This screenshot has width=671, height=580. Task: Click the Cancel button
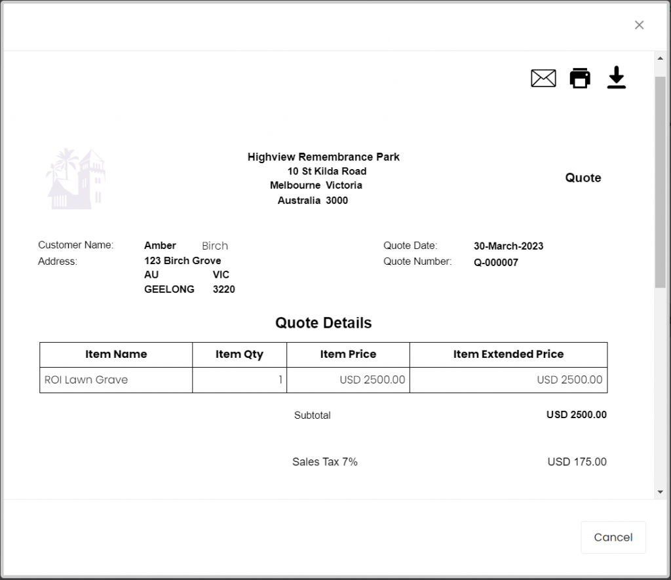point(613,537)
